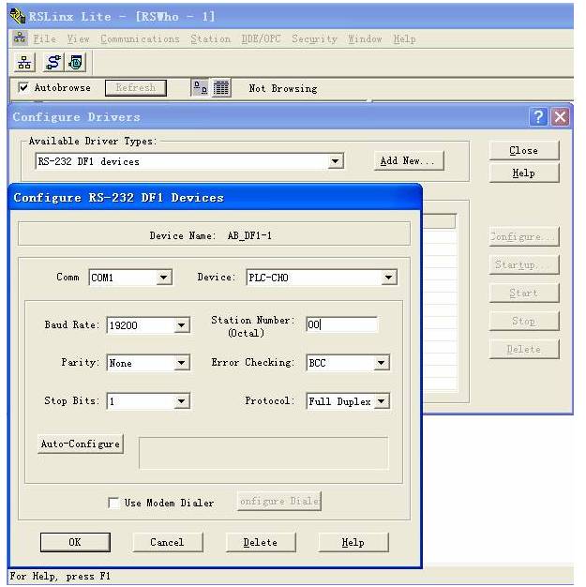Click the Auto-Configure result text box
Screen dimensions: 586x587
263,453
